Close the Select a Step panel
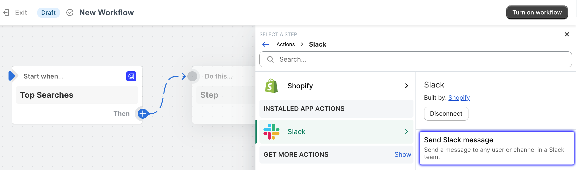 coord(567,34)
